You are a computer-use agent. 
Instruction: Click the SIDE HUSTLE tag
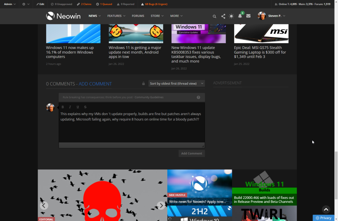pos(177,195)
